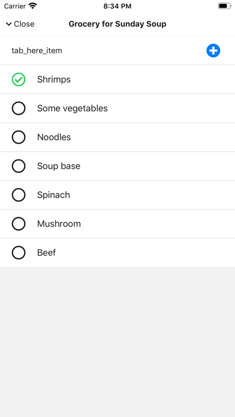Select the Spinach list row text
This screenshot has height=417, width=235.
pyautogui.click(x=53, y=195)
